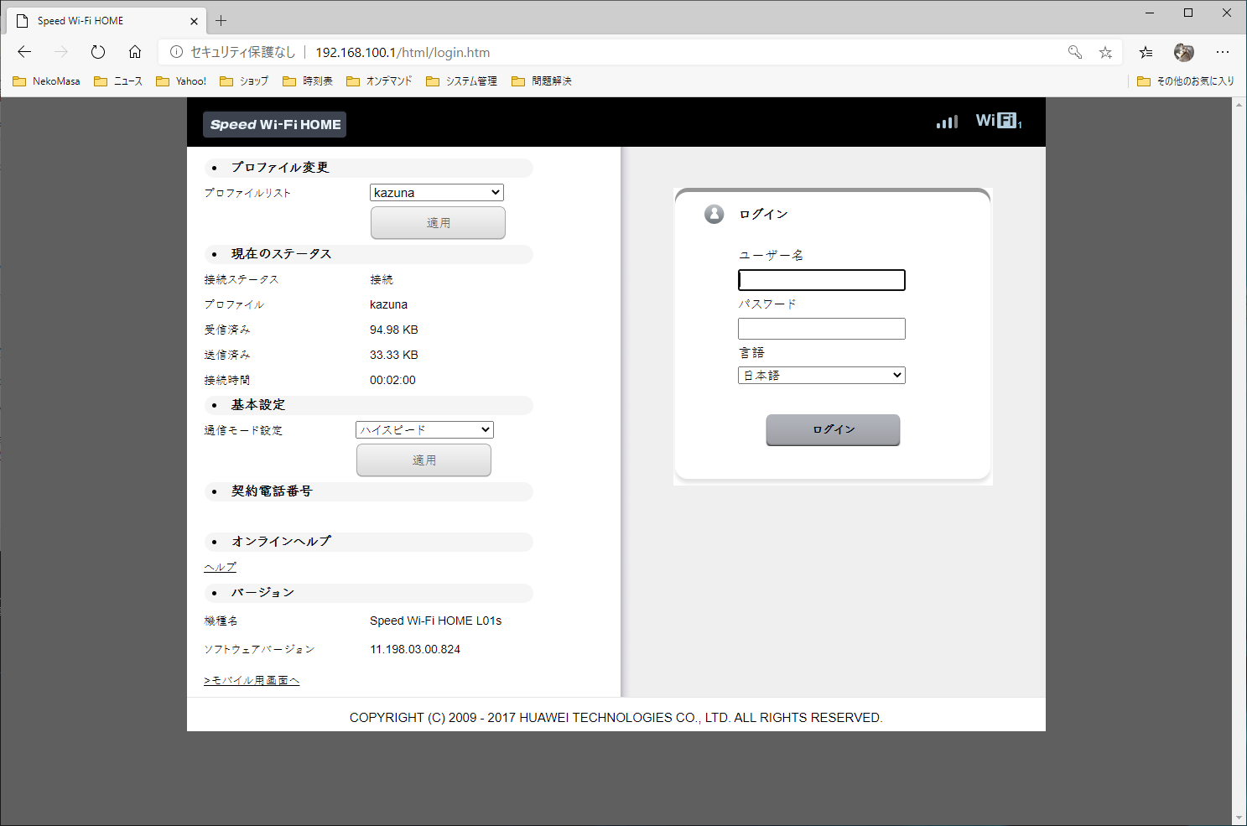Expand the プロファイルリスト kazuna dropdown

(437, 193)
